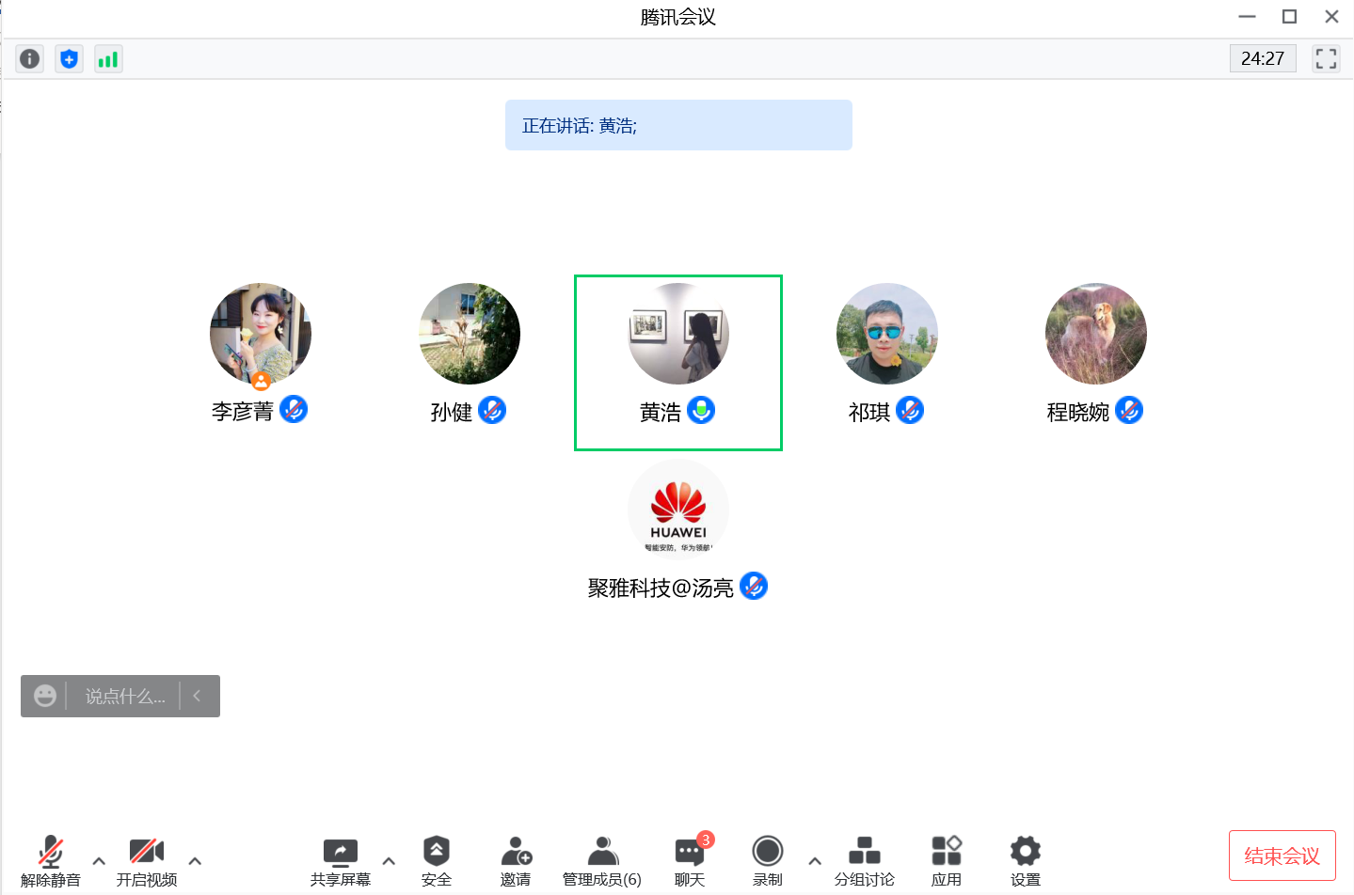Viewport: 1354px width, 895px height.
Task: Open the Security (安全) menu
Action: pyautogui.click(x=436, y=860)
